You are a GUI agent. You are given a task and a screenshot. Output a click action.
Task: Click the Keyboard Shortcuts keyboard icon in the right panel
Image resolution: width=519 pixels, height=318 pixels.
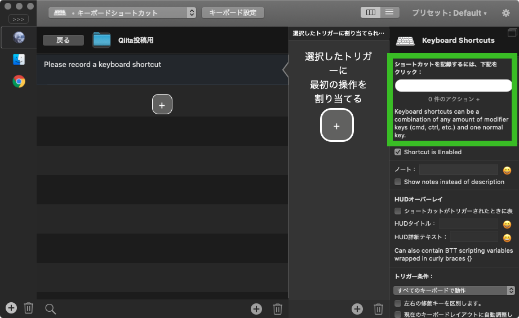405,41
